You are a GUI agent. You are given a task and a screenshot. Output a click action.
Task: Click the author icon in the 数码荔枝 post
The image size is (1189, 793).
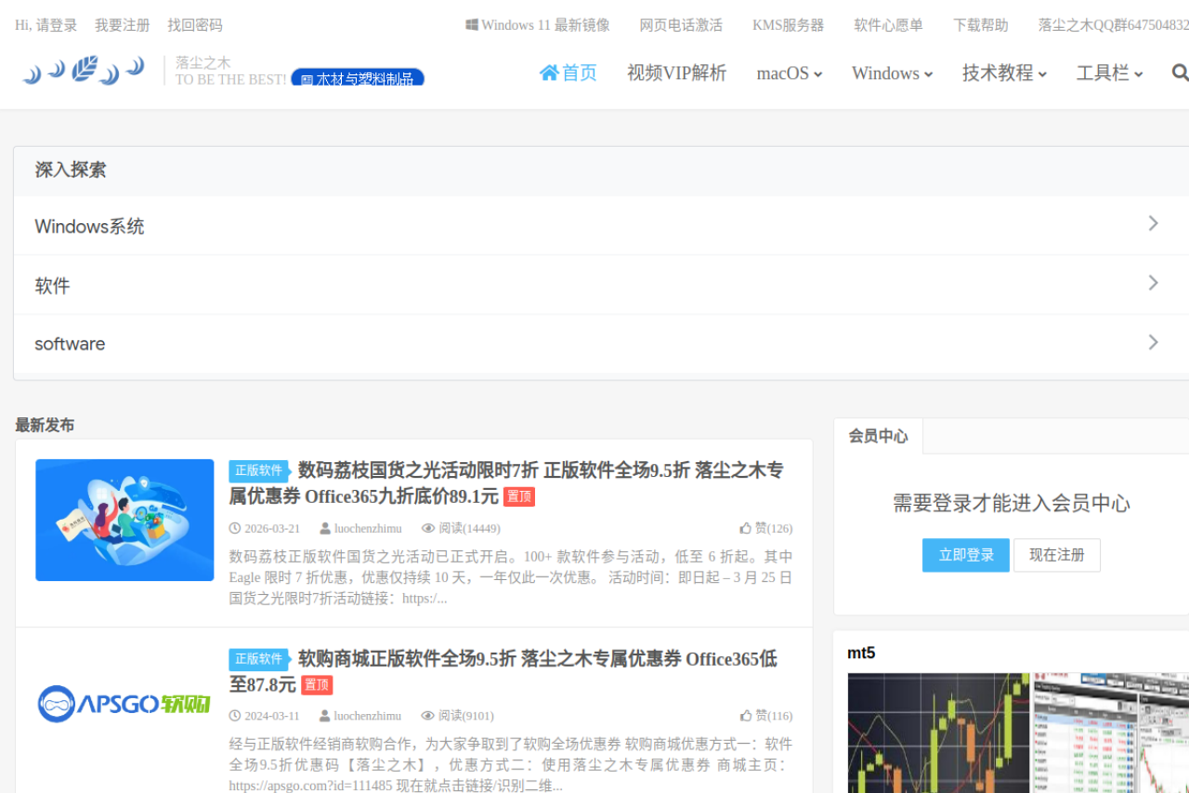(325, 528)
